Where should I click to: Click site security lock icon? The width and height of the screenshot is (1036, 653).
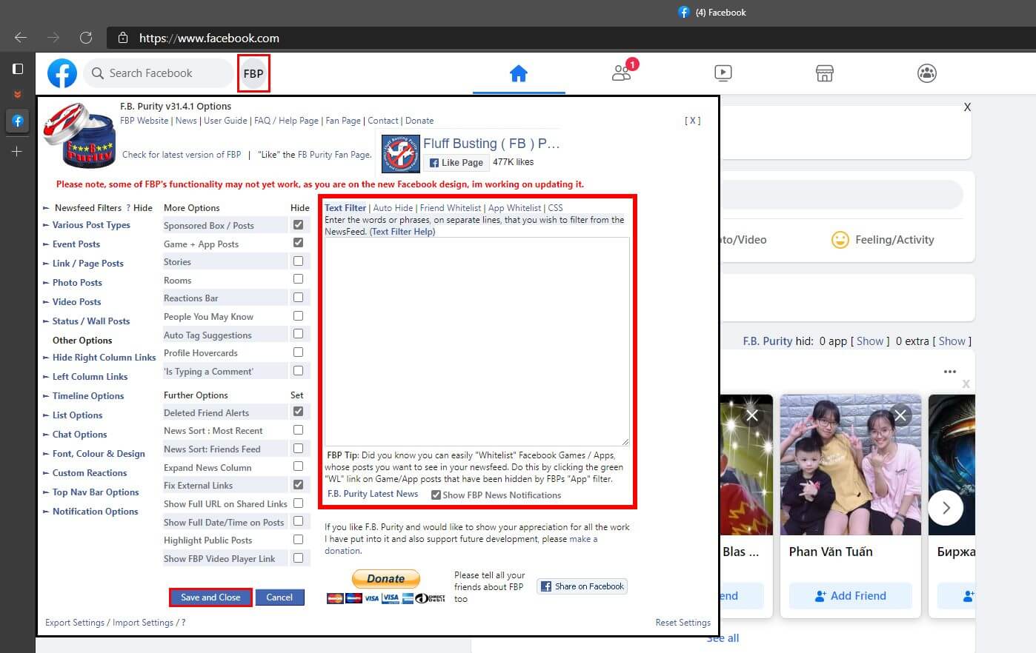pyautogui.click(x=123, y=38)
